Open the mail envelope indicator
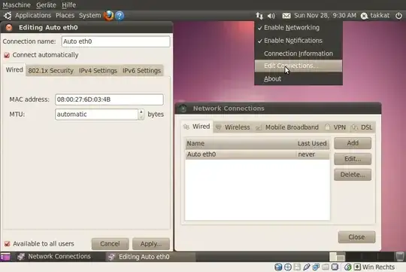Viewport: 406px width, 272px height. [x=286, y=16]
